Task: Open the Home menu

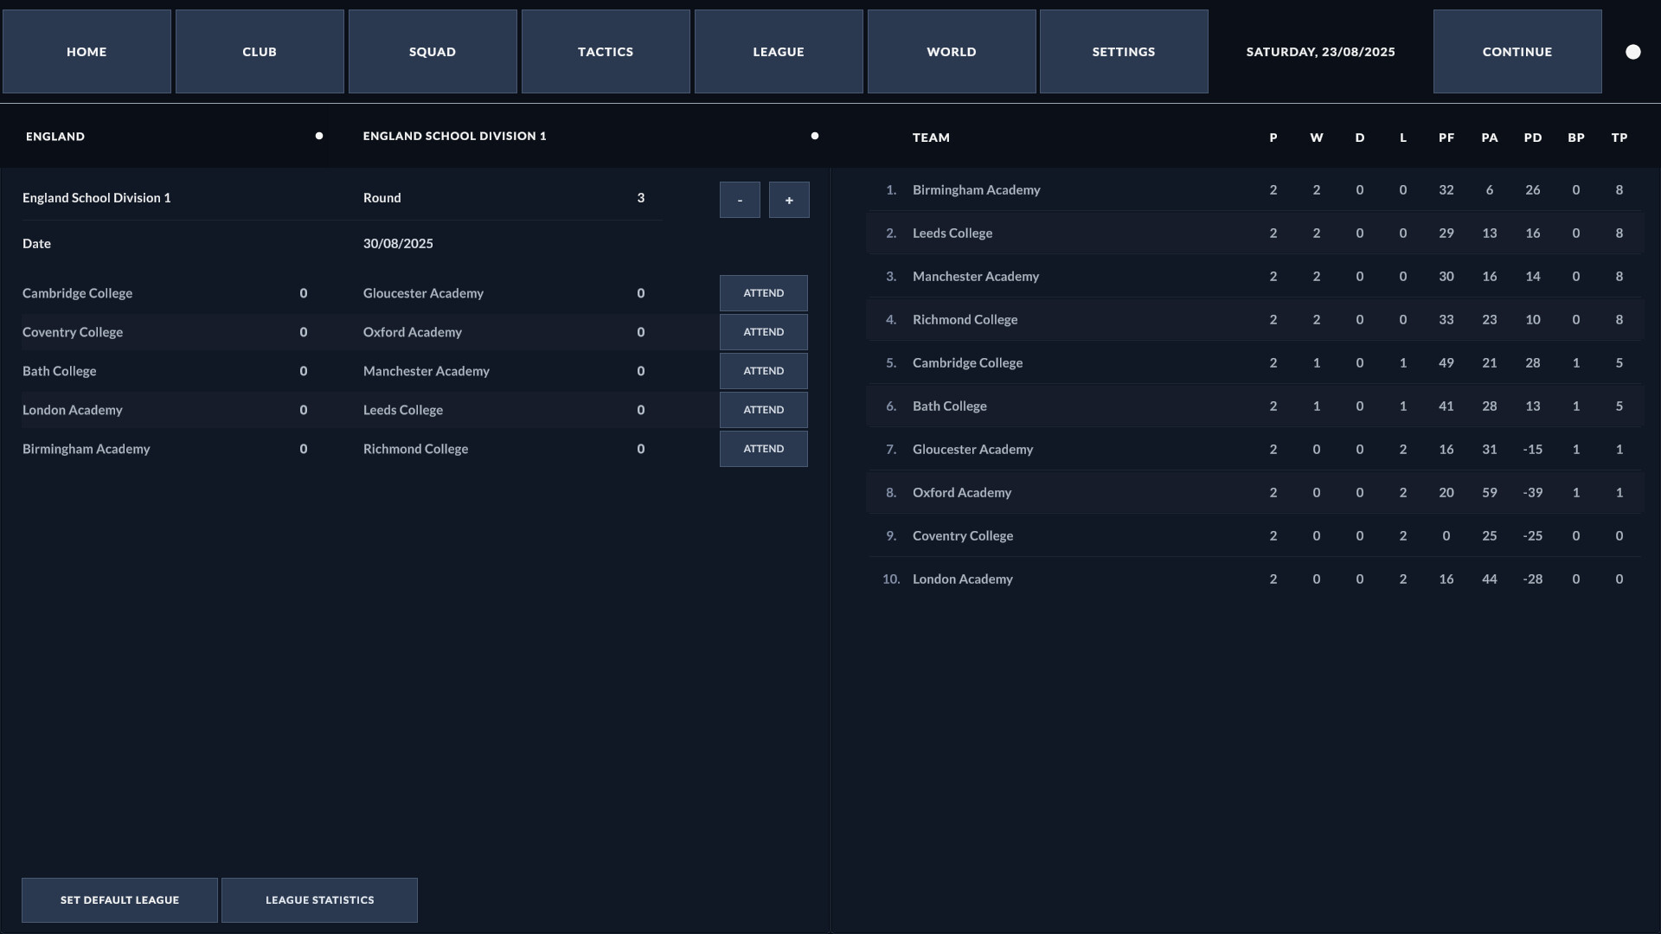Action: coord(87,52)
